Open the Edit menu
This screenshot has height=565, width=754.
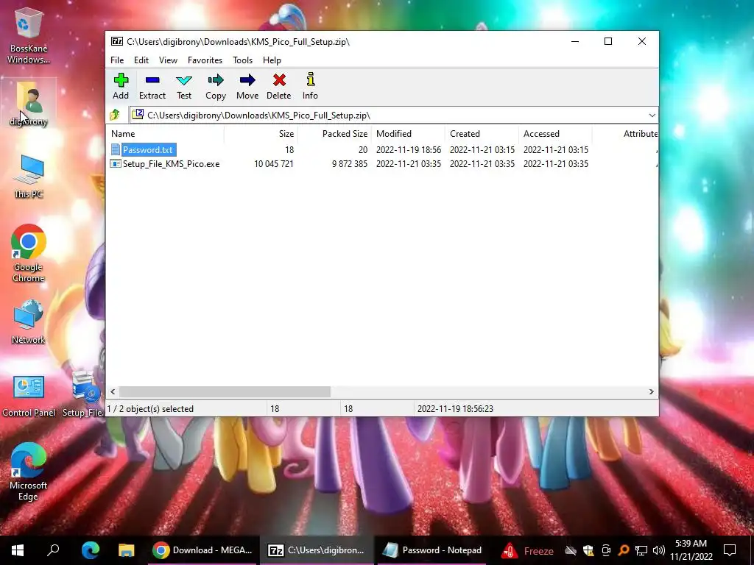tap(141, 60)
